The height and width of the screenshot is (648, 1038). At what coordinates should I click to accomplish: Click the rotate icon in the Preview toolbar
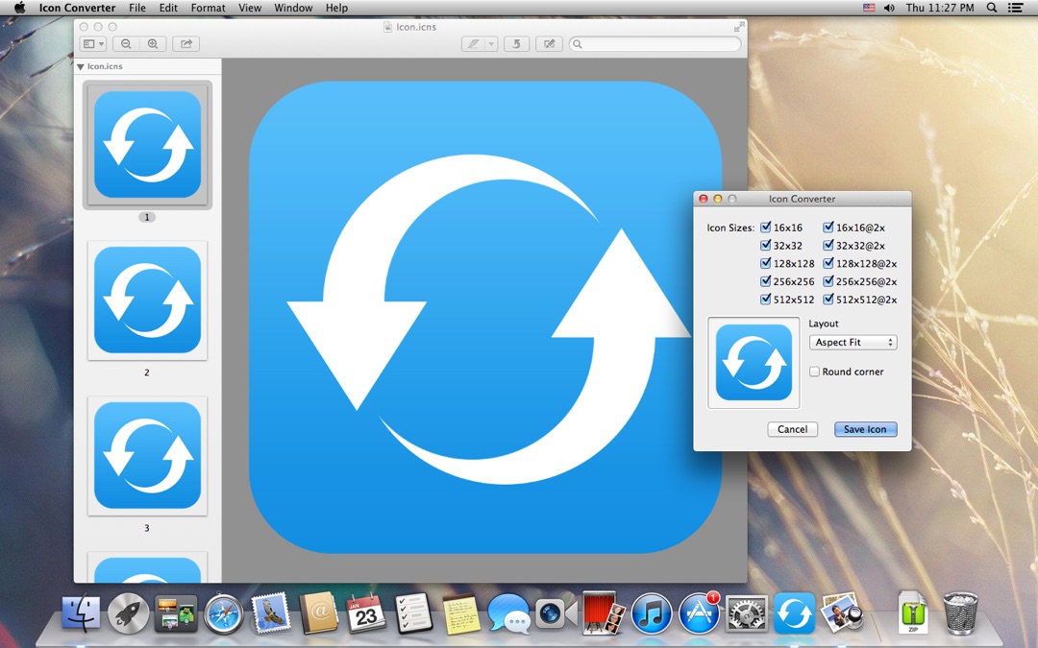click(x=516, y=43)
